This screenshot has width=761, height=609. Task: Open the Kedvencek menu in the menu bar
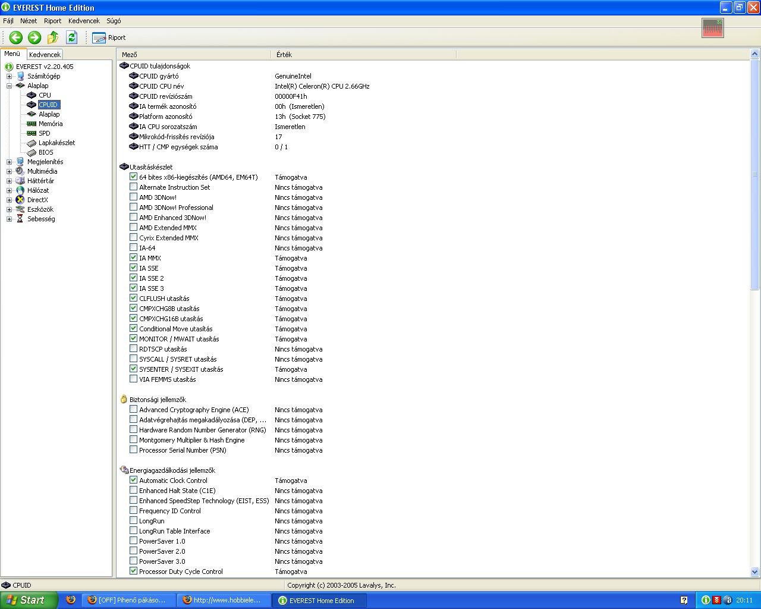84,21
